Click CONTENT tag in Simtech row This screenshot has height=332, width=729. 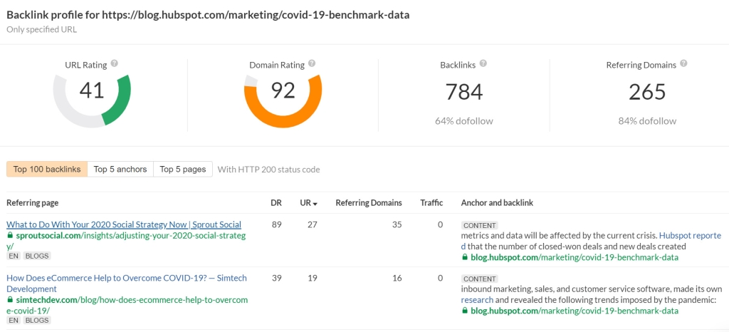pyautogui.click(x=479, y=279)
